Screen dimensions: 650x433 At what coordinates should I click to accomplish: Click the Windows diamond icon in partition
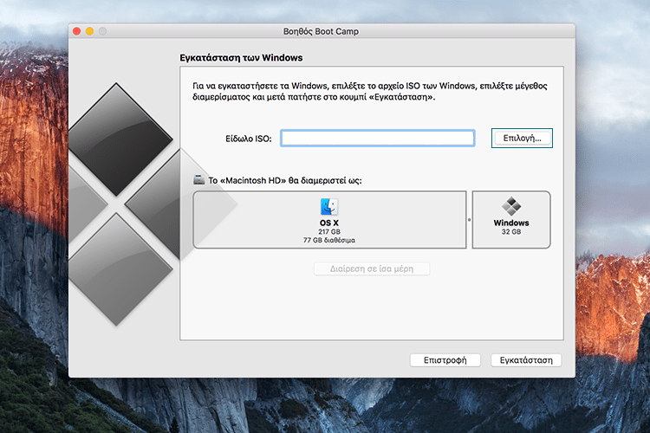[x=511, y=206]
